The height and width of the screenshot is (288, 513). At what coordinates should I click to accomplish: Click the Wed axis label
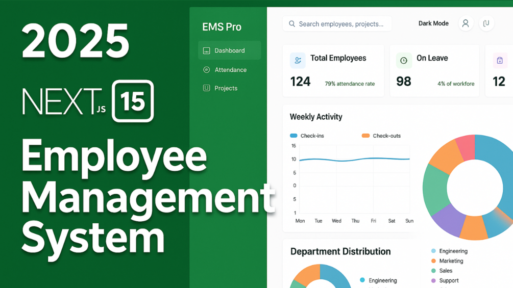click(336, 221)
